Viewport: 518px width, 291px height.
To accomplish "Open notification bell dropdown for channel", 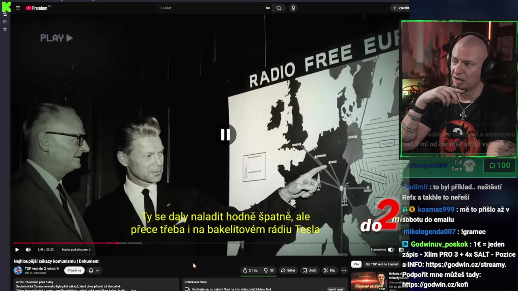I will tap(94, 270).
